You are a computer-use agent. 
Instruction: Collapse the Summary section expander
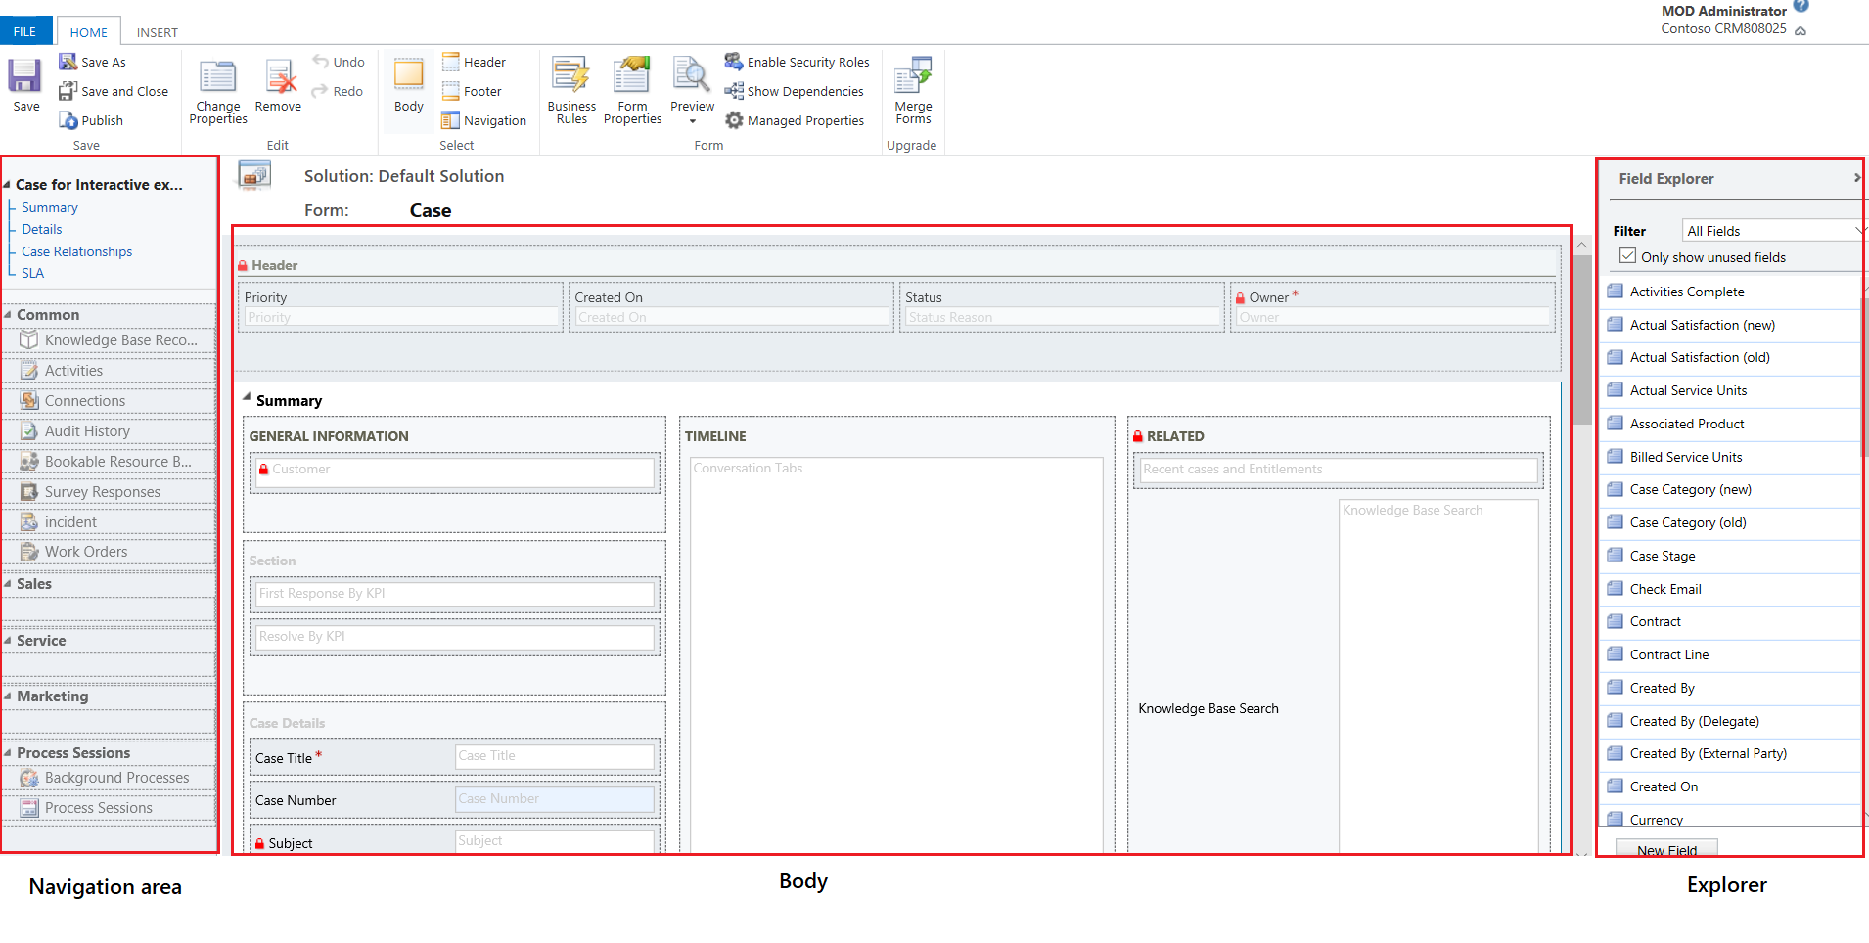tap(247, 400)
